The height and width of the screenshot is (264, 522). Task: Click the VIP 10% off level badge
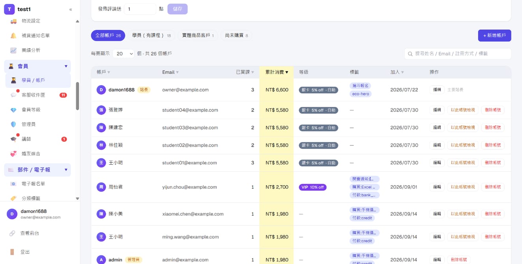pyautogui.click(x=313, y=187)
